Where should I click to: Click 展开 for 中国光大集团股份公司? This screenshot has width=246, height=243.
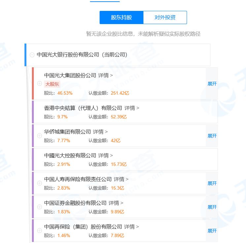click(x=212, y=84)
